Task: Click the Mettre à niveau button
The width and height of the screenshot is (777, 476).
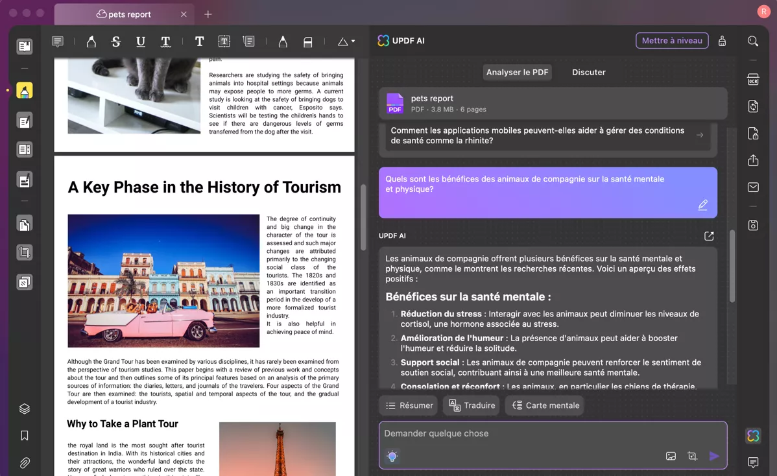Action: (x=672, y=40)
